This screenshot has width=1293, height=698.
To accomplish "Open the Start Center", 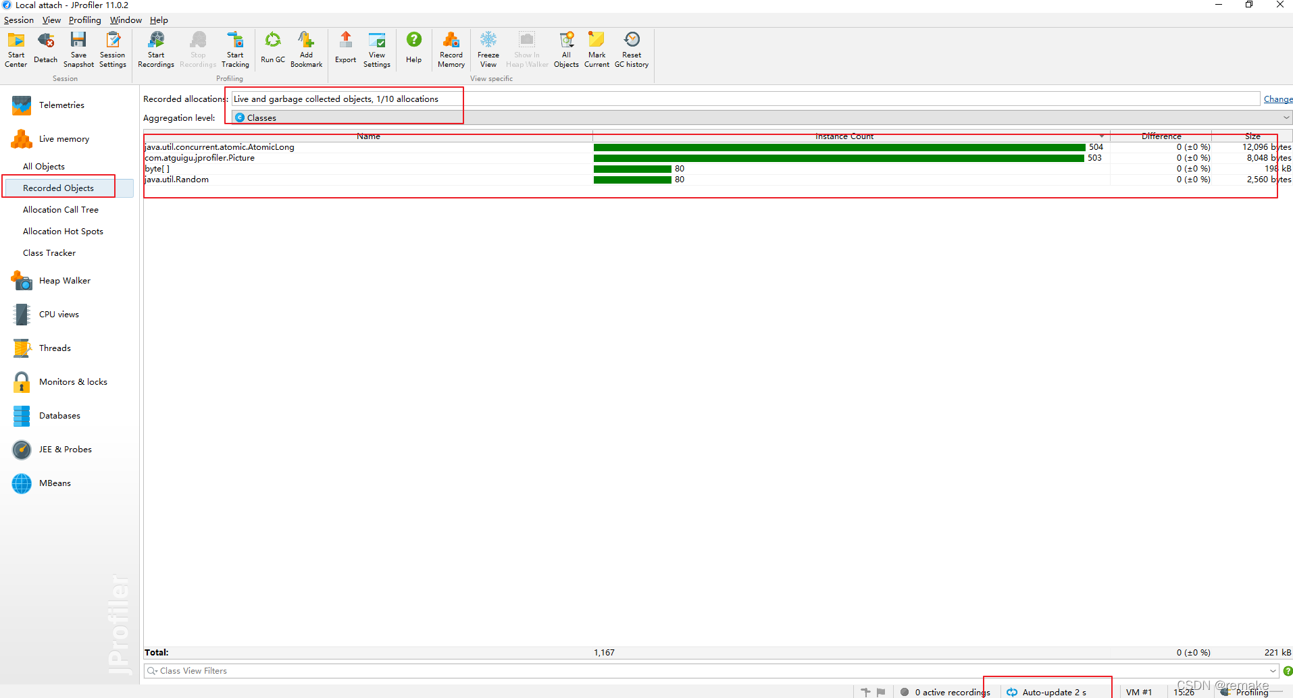I will coord(16,49).
